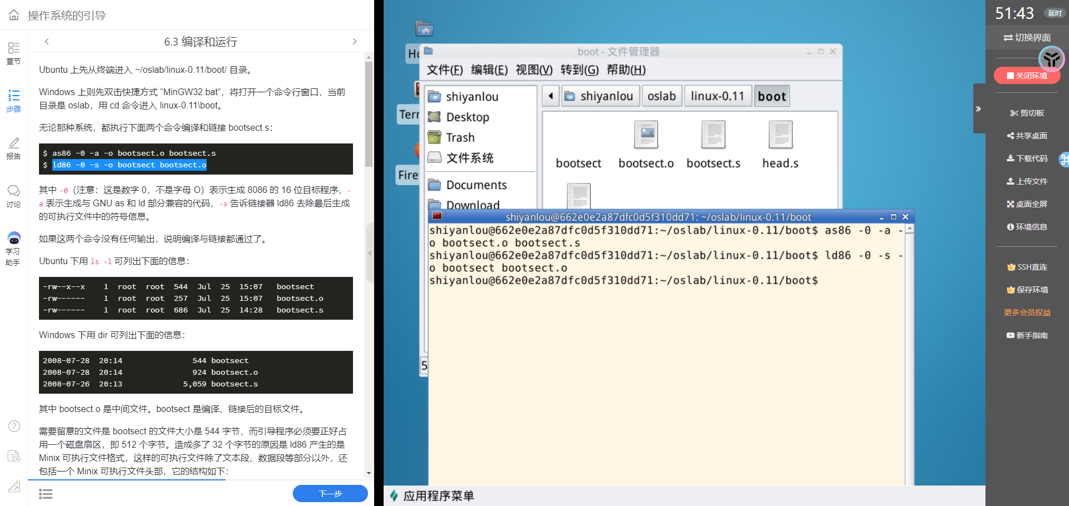Image resolution: width=1069 pixels, height=506 pixels.
Task: Open the 章节 chapters sidebar icon
Action: click(x=13, y=53)
